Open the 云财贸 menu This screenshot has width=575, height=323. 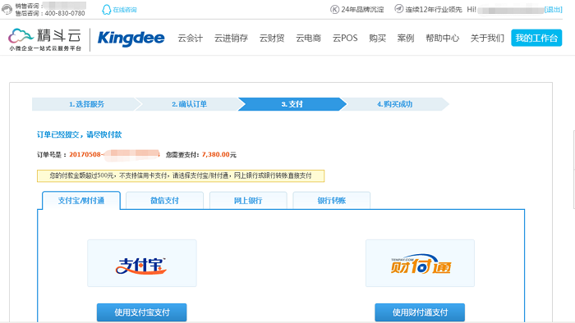pos(272,38)
